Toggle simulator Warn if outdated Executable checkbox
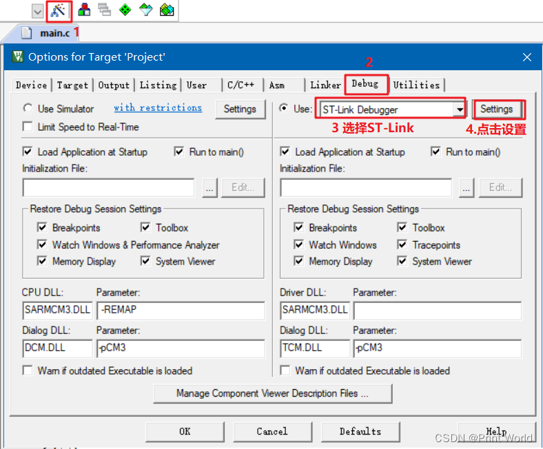 click(28, 370)
